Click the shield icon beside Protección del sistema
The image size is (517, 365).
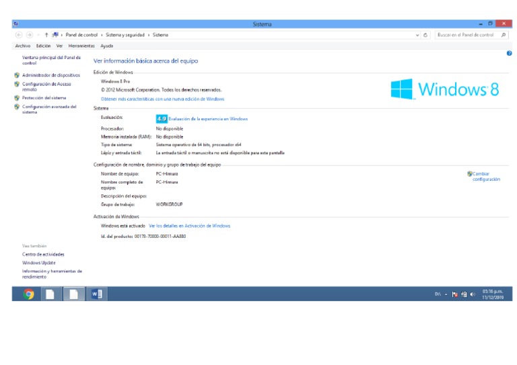click(x=17, y=97)
